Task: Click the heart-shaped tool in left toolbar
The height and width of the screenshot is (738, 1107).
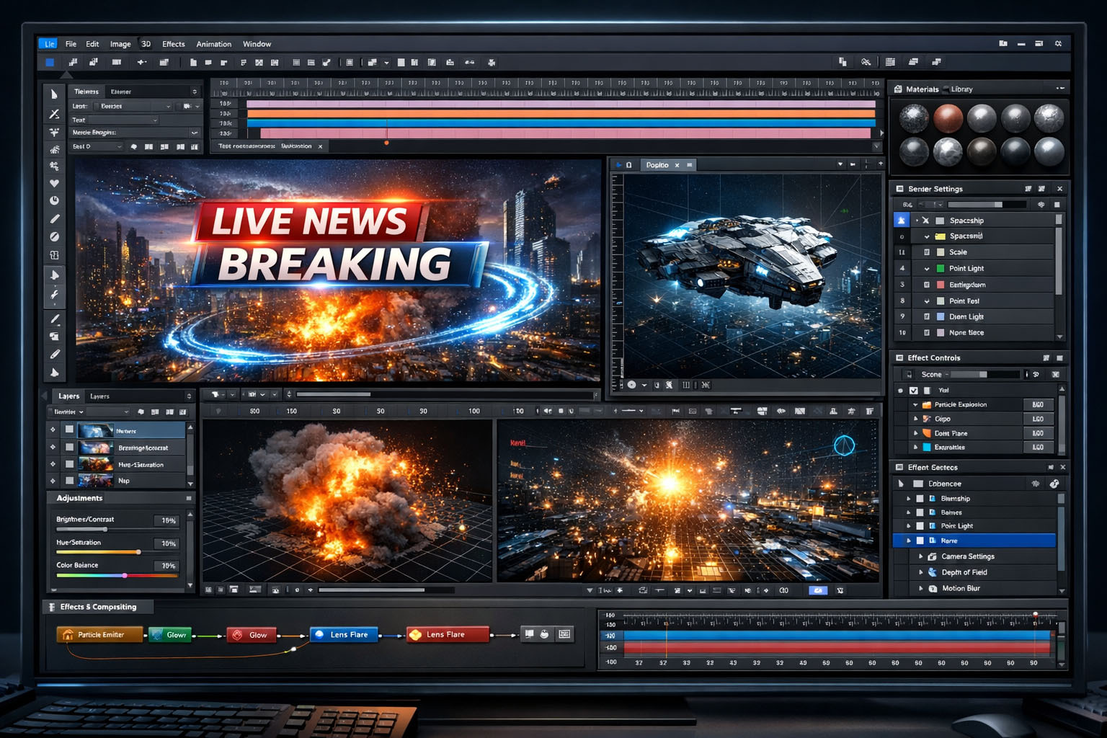Action: click(x=54, y=184)
